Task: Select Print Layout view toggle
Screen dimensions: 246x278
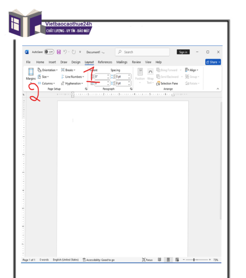Action: tap(168, 259)
